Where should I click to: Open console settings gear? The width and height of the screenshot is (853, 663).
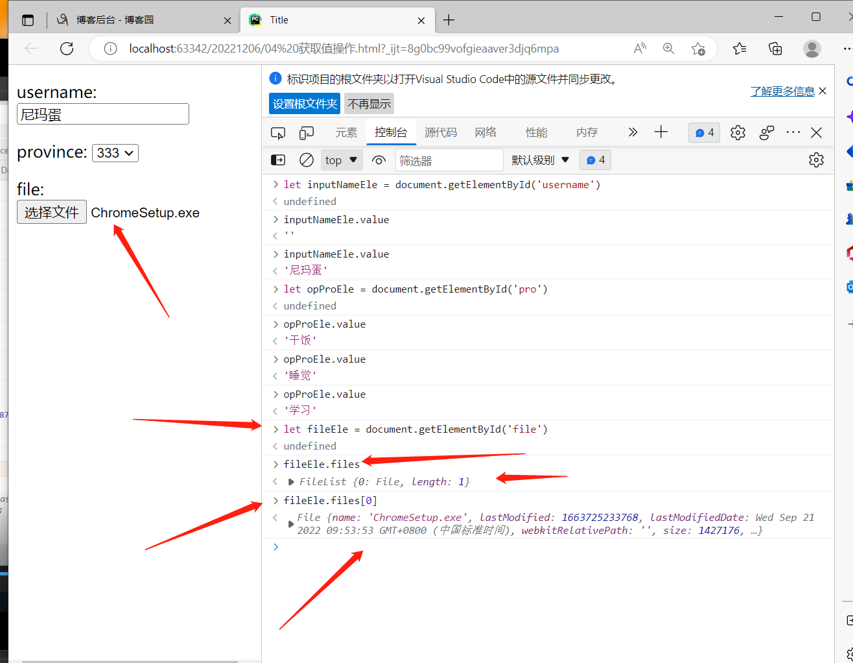coord(816,160)
